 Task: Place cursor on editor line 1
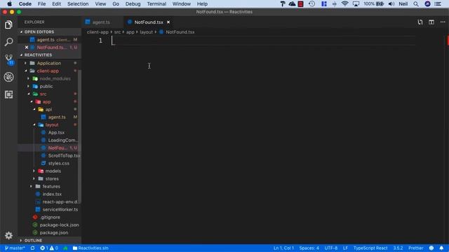click(x=264, y=41)
